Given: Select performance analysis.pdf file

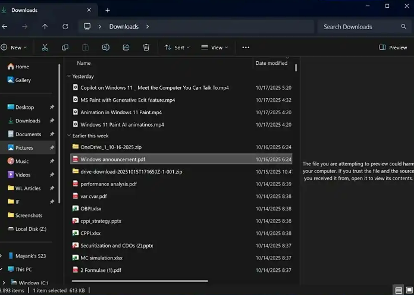Looking at the screenshot, I should tap(108, 184).
